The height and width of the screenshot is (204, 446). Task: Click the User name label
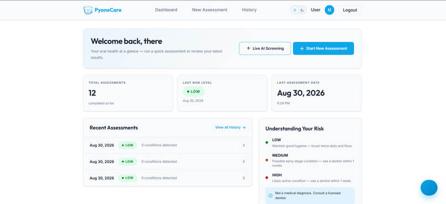(315, 10)
